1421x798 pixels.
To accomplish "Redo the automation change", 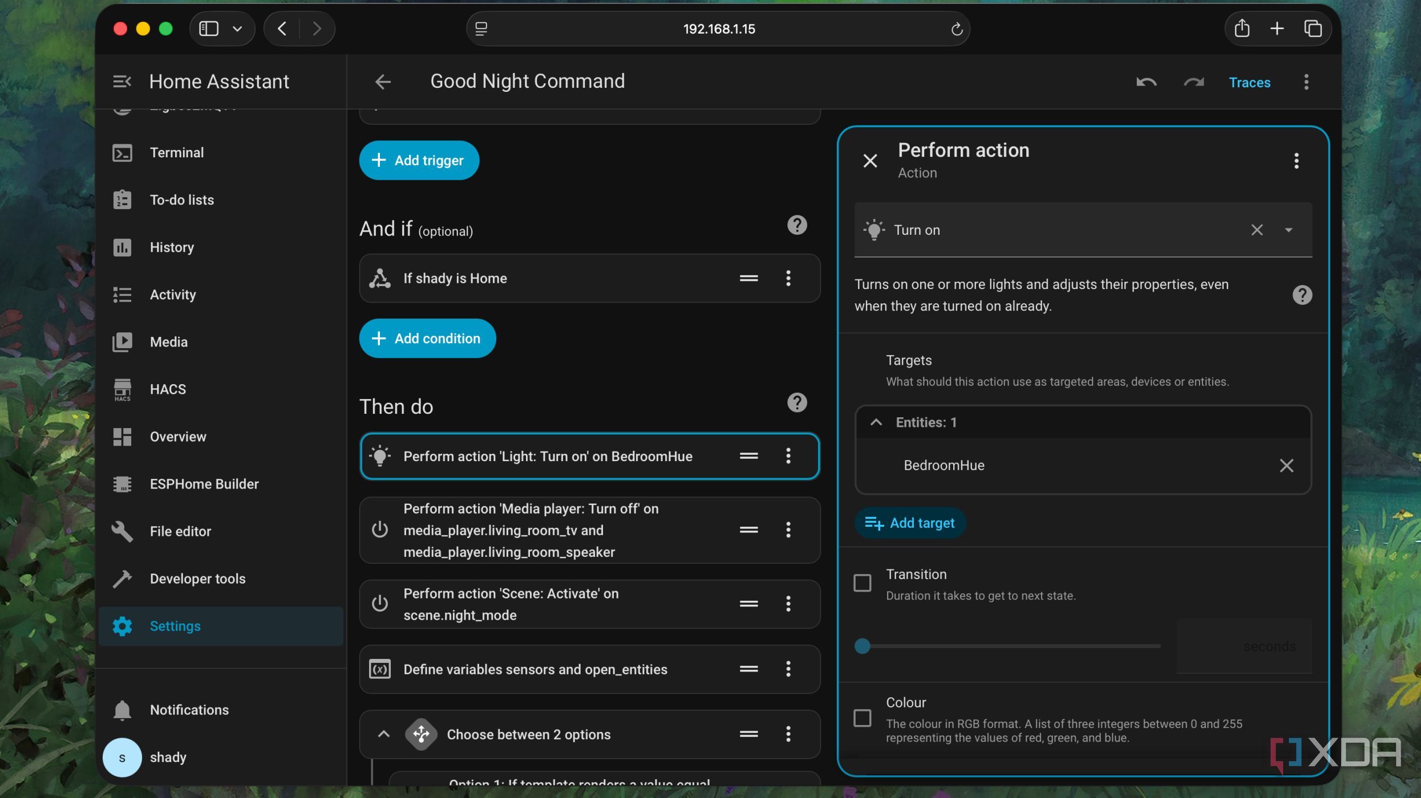I will click(1193, 82).
